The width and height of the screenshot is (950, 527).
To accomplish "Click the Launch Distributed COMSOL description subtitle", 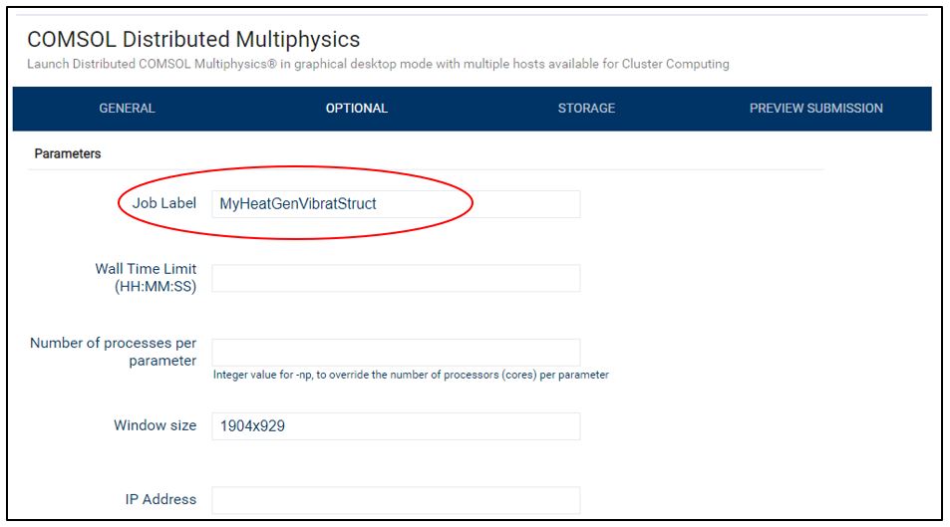I will pyautogui.click(x=378, y=64).
